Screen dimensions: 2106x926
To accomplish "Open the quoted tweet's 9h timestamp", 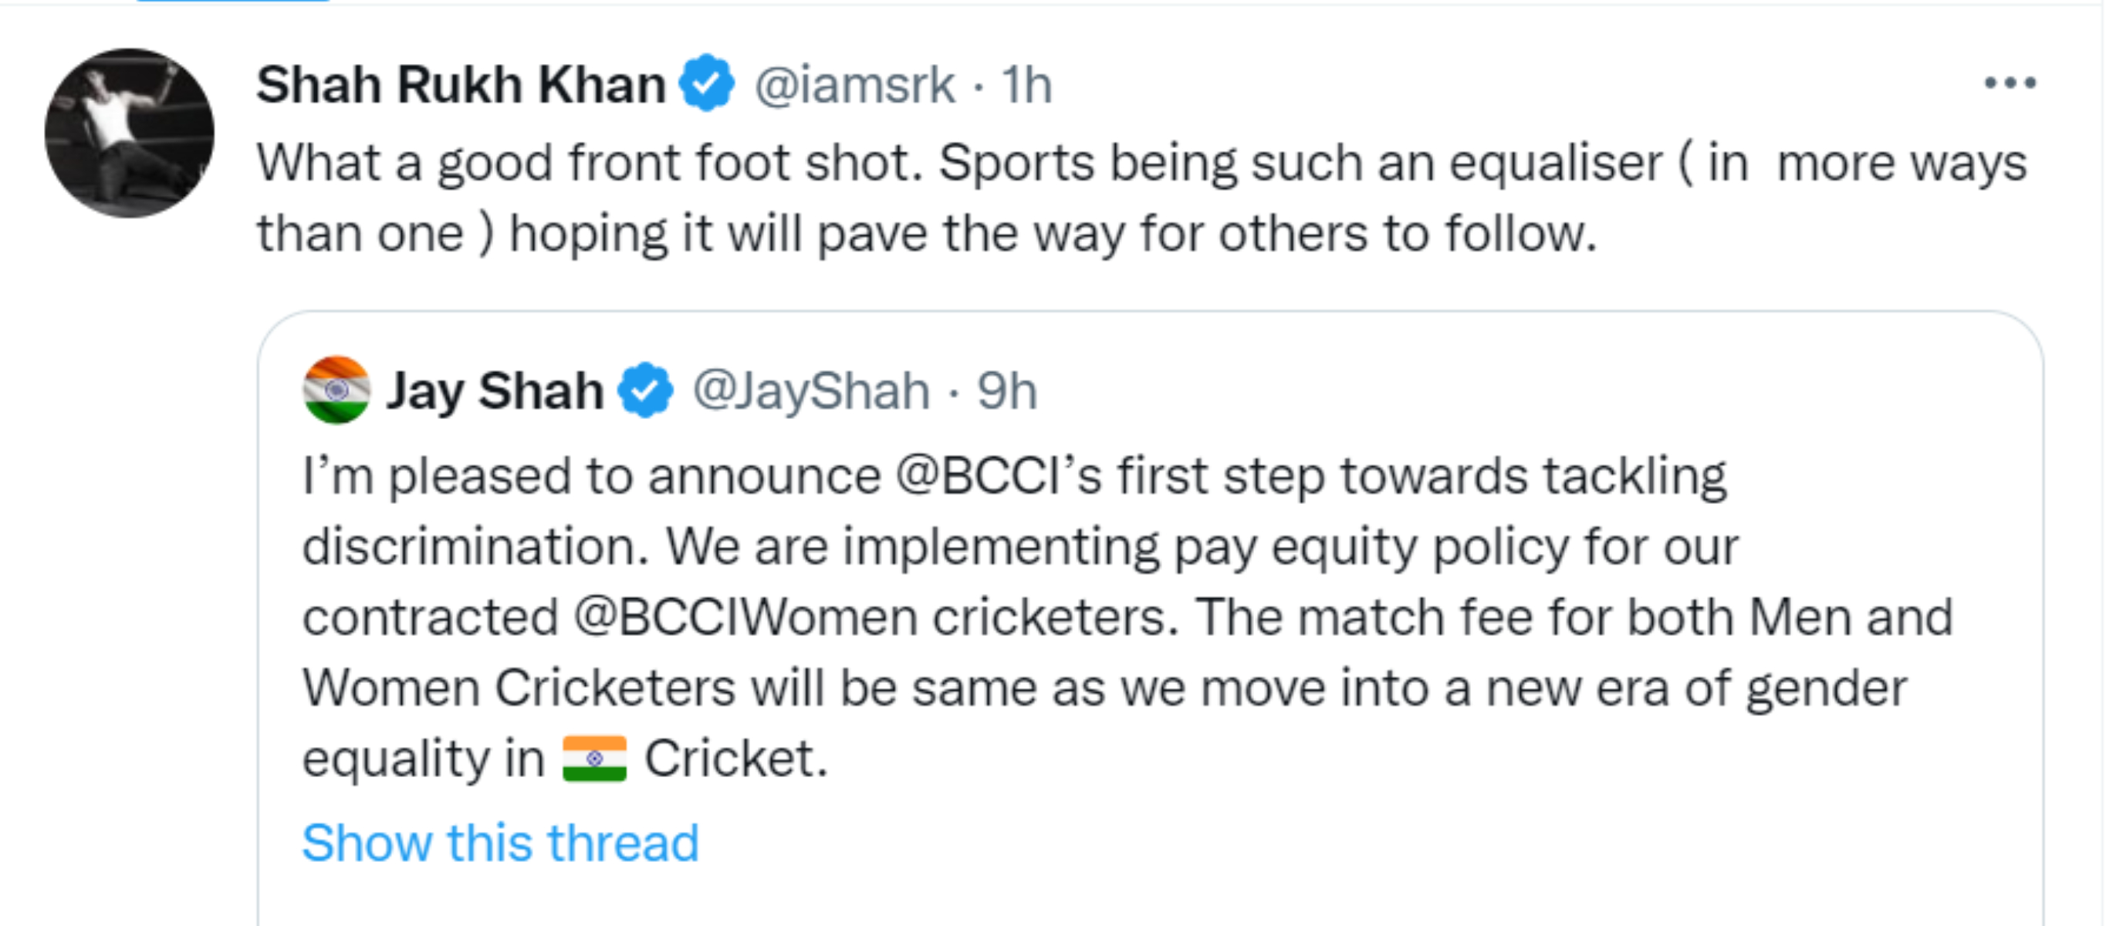I will tap(1007, 390).
